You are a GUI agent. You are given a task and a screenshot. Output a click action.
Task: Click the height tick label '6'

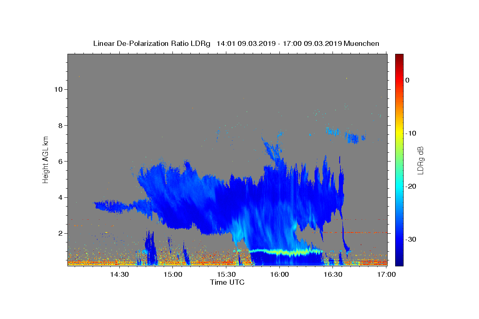[x=60, y=161]
